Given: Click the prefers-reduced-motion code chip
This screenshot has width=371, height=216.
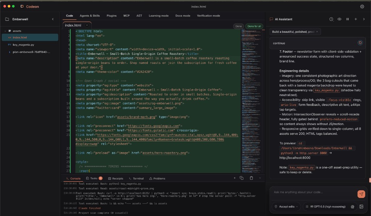Looking at the screenshot, I should coord(338,119).
